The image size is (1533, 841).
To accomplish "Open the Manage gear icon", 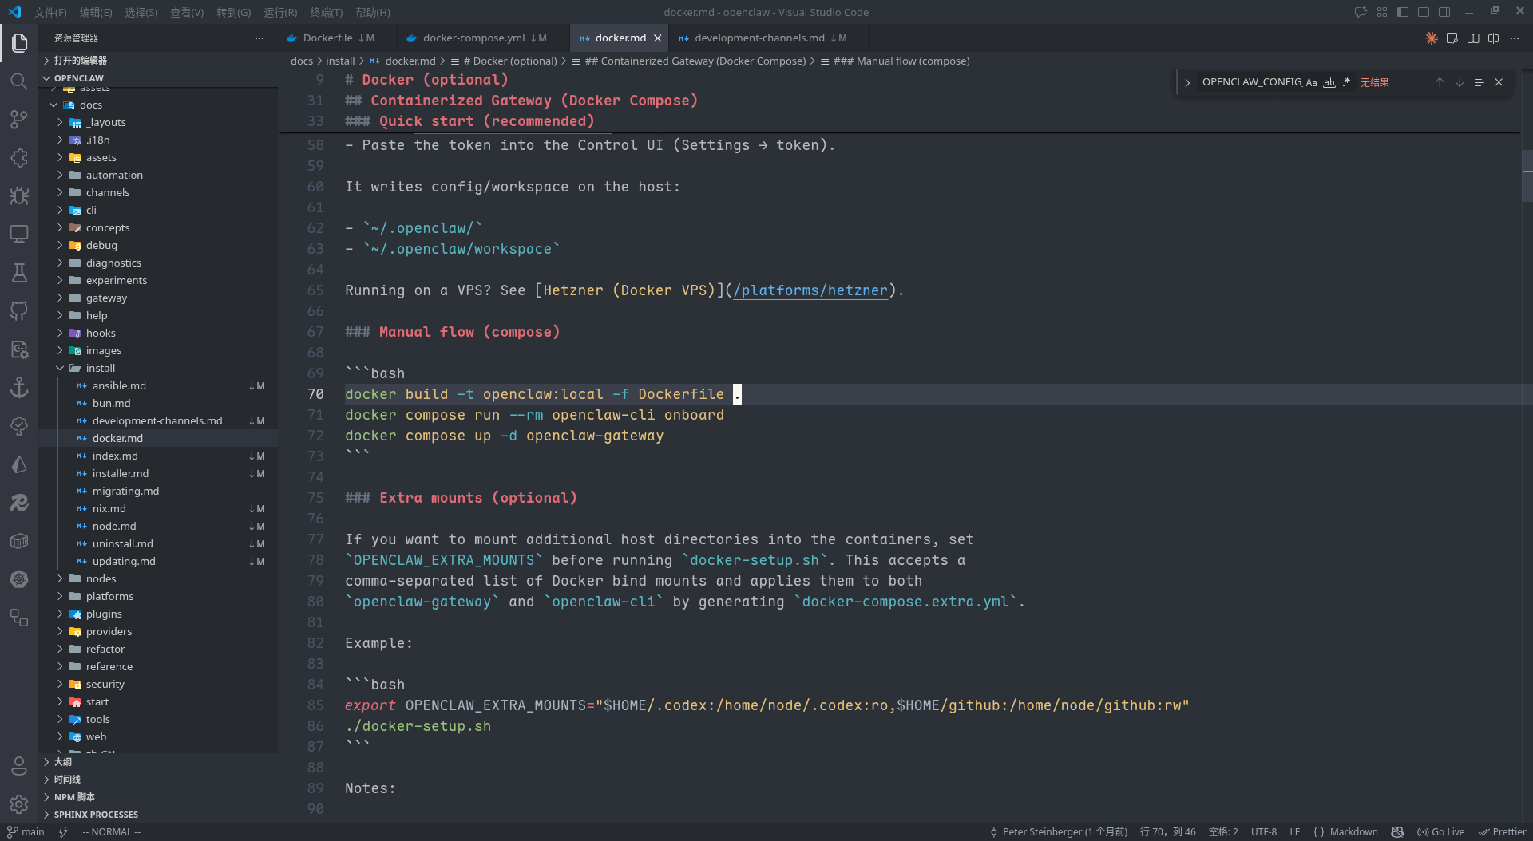I will 19,804.
